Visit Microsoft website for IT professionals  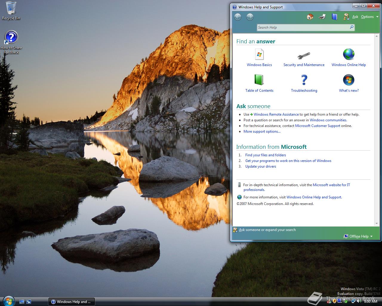(x=331, y=185)
